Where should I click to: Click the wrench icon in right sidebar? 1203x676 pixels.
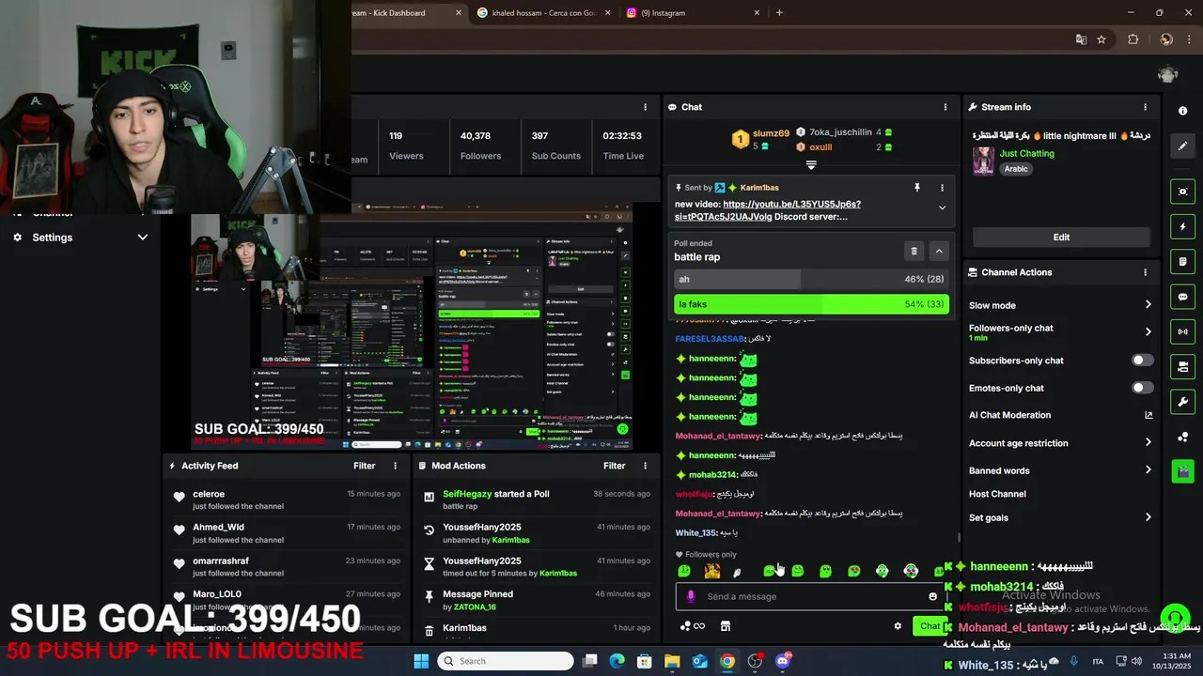tap(1182, 402)
